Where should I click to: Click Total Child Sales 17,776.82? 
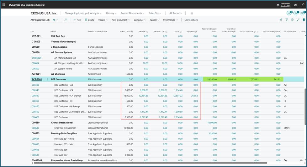point(254,79)
